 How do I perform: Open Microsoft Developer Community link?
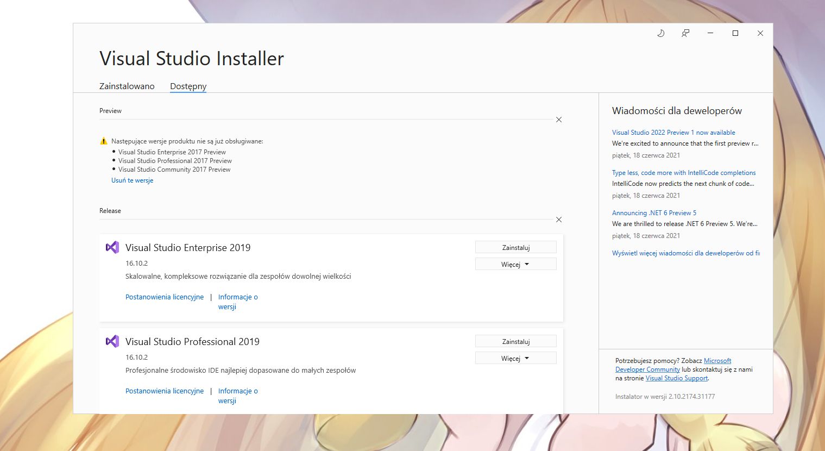[x=673, y=365]
